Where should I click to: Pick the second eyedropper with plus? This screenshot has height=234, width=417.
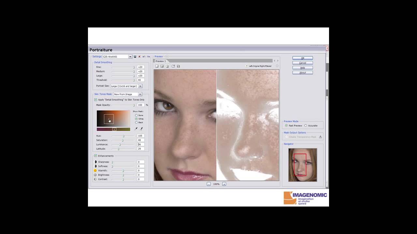point(141,129)
